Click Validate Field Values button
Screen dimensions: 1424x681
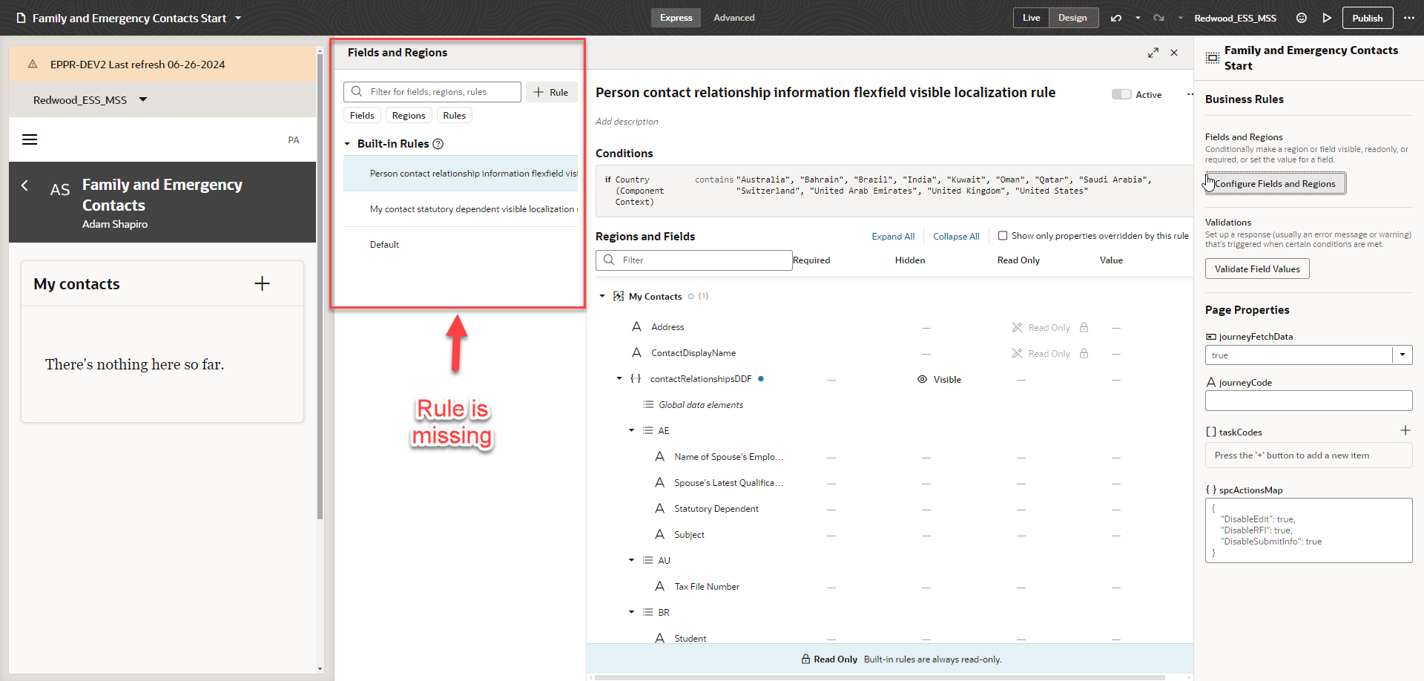(x=1257, y=269)
